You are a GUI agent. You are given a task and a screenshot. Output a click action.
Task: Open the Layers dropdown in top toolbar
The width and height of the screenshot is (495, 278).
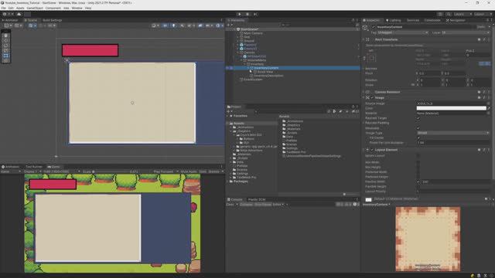(463, 14)
